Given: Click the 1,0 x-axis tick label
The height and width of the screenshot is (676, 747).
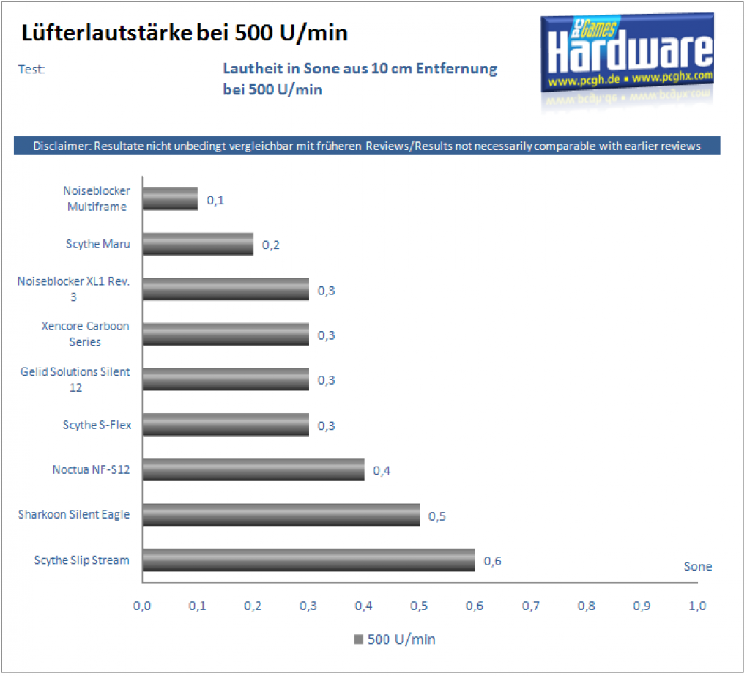Looking at the screenshot, I should [699, 607].
